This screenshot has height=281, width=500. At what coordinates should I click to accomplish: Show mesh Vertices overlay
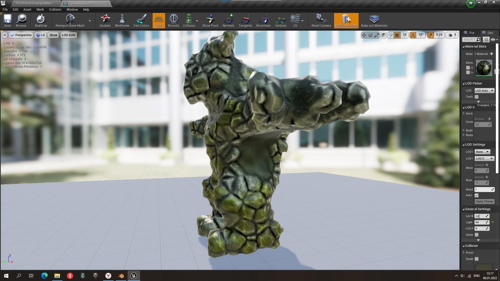pyautogui.click(x=281, y=21)
